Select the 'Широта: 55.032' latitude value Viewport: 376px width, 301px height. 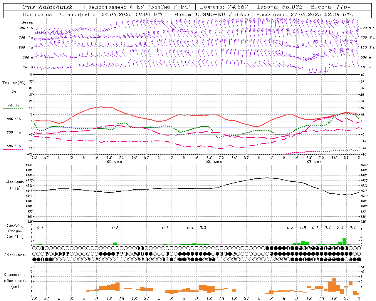pyautogui.click(x=279, y=7)
